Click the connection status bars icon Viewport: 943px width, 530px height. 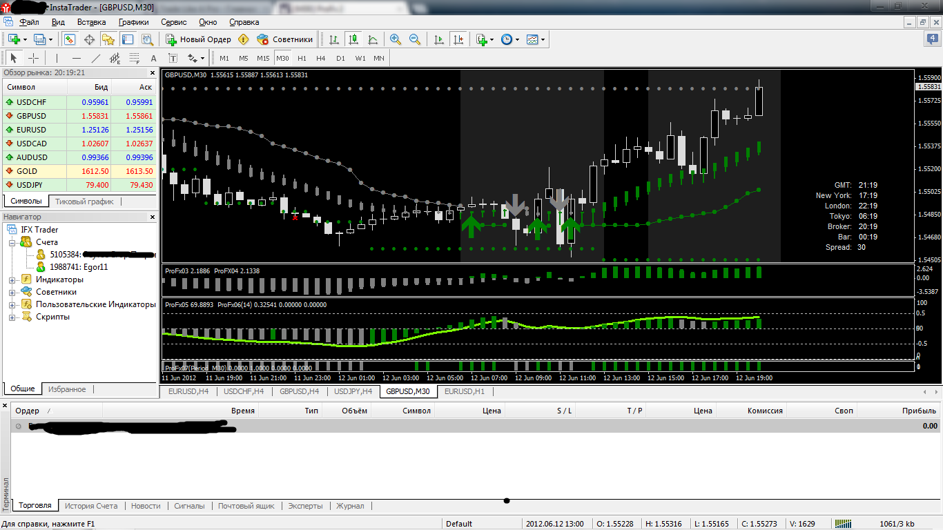point(844,524)
